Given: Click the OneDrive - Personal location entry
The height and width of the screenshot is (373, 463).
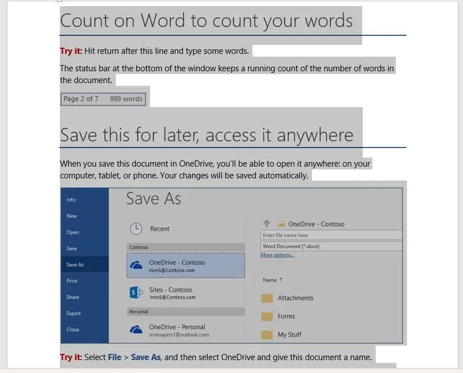Looking at the screenshot, I should pos(186,330).
